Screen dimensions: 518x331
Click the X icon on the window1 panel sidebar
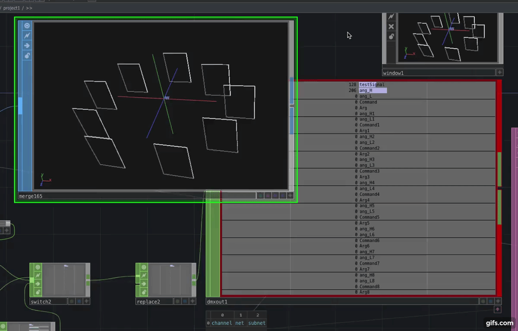(x=391, y=26)
